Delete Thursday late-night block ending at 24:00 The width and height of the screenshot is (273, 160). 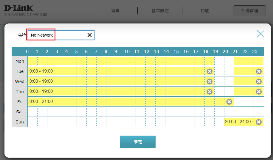(259, 92)
